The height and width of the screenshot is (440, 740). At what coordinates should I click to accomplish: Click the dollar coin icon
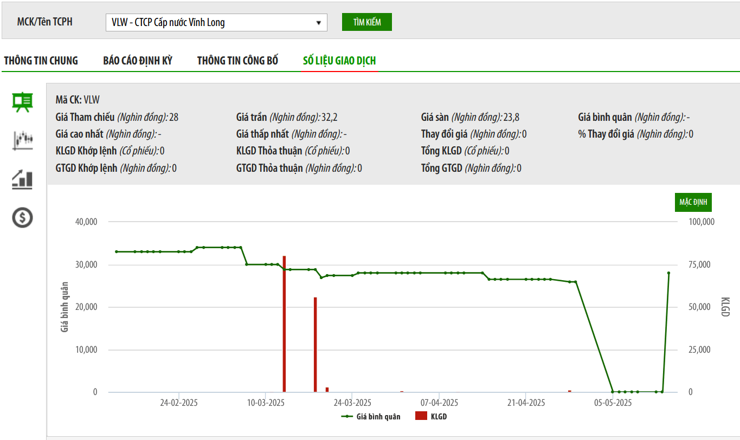click(23, 218)
